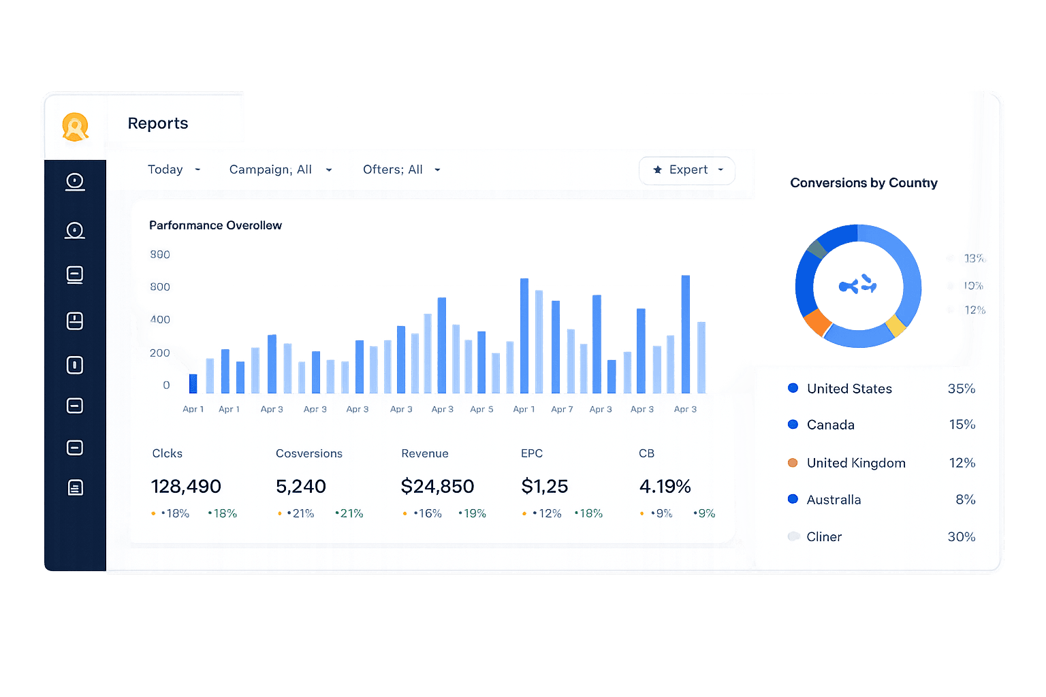Open sidebar underlined square dash icon
This screenshot has width=1046, height=697.
point(75,274)
